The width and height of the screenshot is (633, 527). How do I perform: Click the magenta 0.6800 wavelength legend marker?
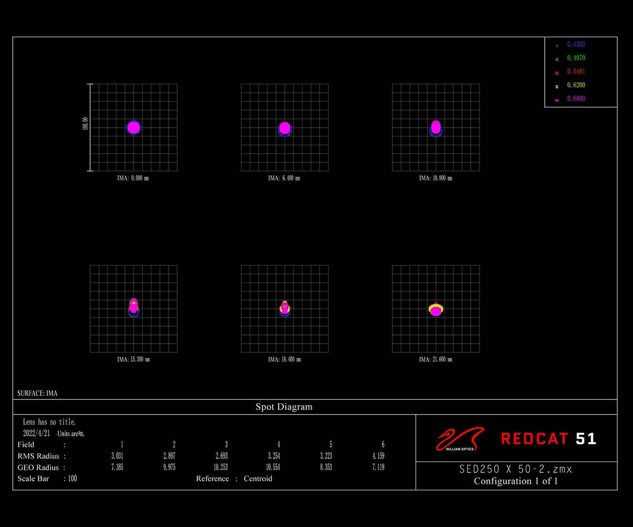pos(557,100)
